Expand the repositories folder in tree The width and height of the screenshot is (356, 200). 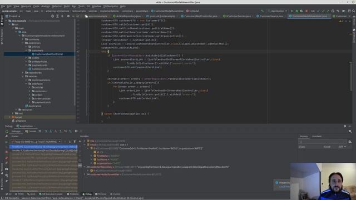click(x=23, y=73)
